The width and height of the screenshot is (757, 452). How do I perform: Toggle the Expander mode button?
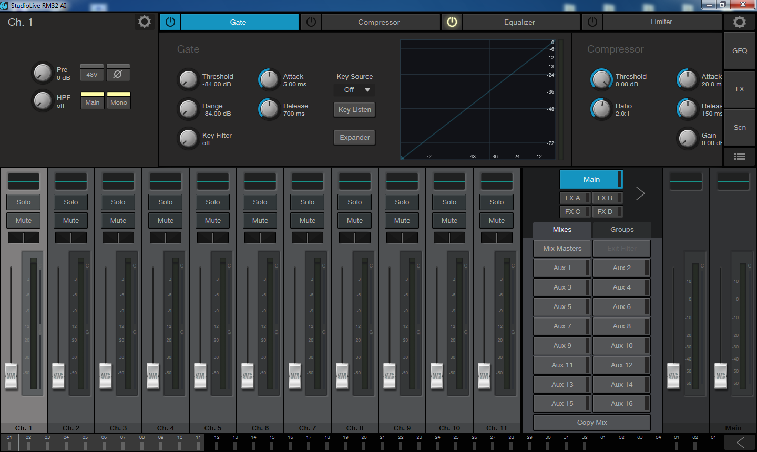(x=355, y=138)
